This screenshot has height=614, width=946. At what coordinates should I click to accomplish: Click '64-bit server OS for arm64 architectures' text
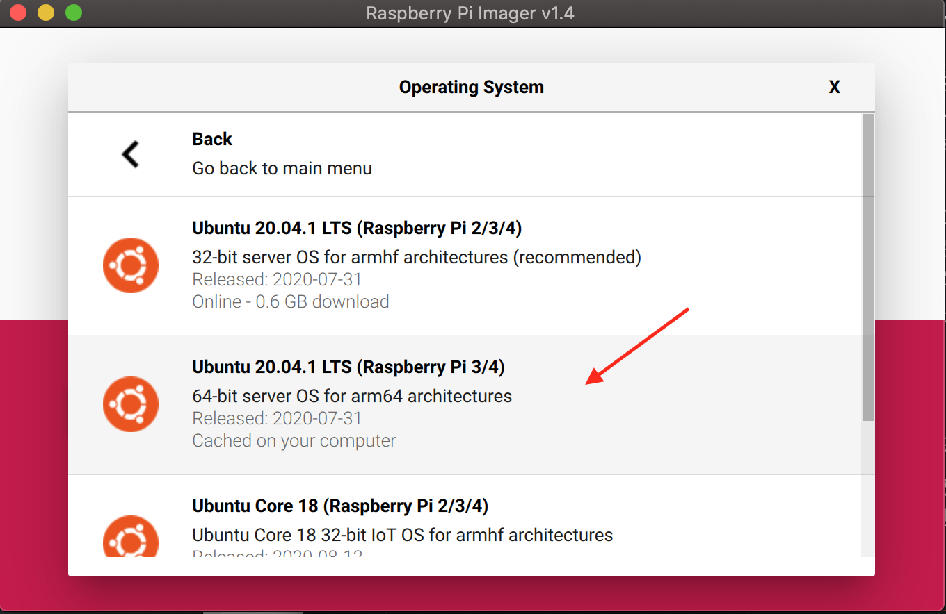[x=352, y=397]
